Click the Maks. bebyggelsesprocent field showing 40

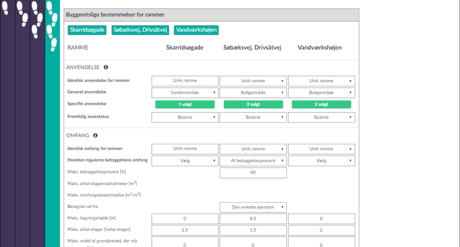tap(253, 173)
